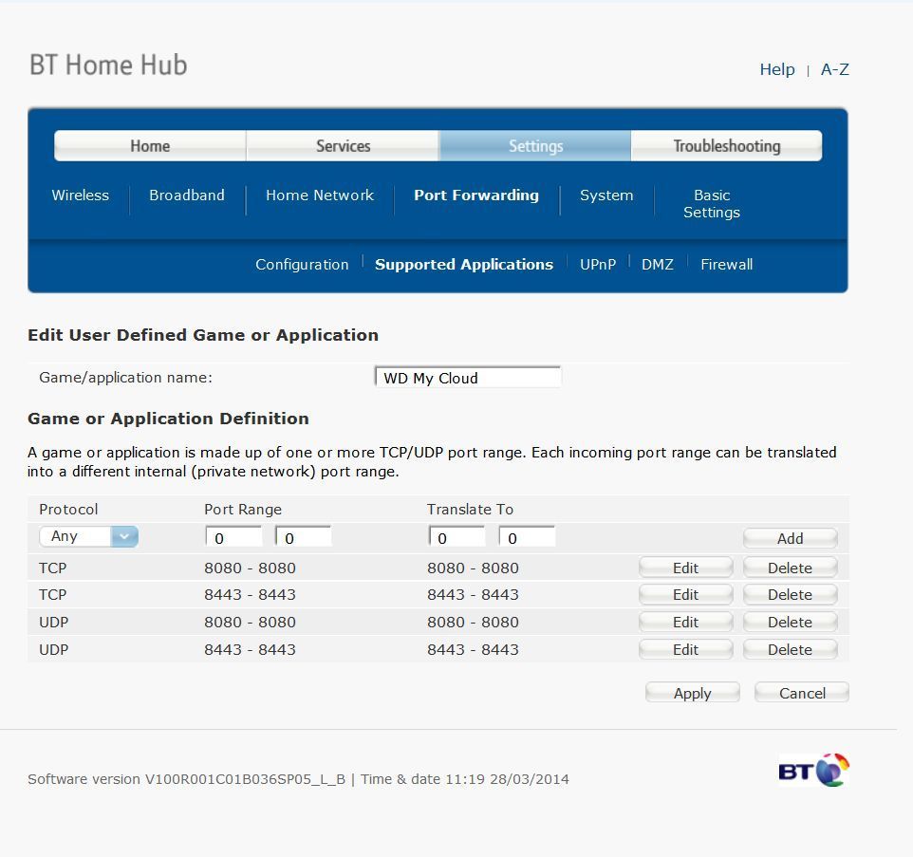This screenshot has height=857, width=913.
Task: Go to the Troubleshooting tab
Action: pos(727,145)
